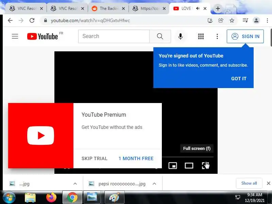Click "You're signed out of YouTube" text

pyautogui.click(x=191, y=56)
